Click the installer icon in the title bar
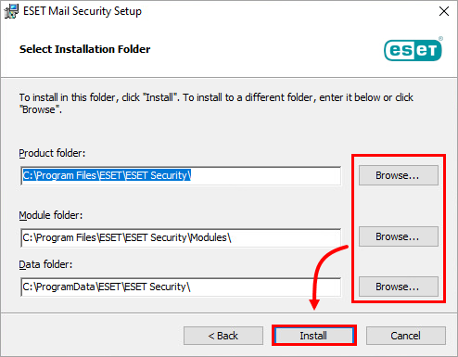458x357 pixels. click(x=11, y=11)
